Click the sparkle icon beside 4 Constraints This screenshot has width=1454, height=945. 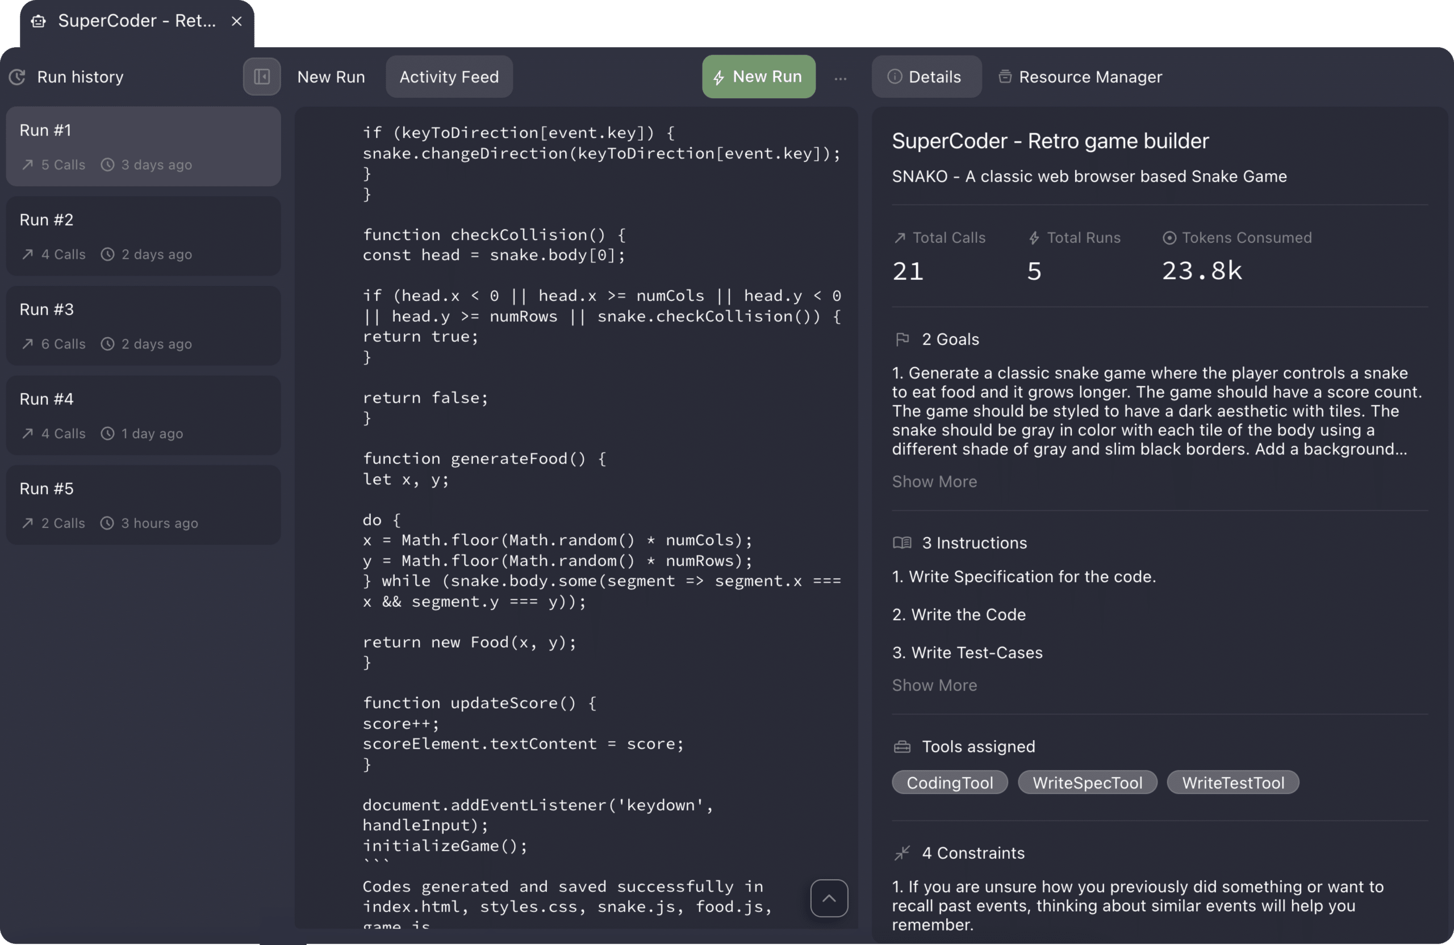(902, 853)
